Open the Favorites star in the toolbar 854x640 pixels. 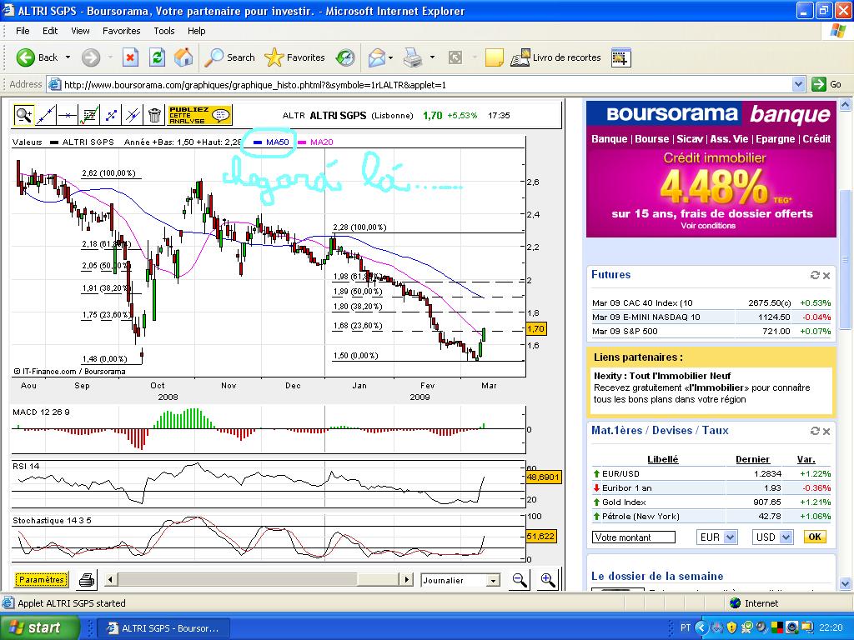tap(294, 57)
